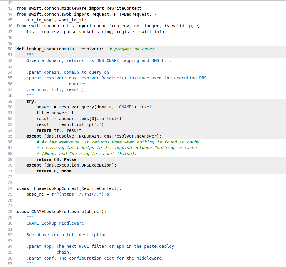Screen dimensions: 286x267
Task: Click line number 43
Action: click(x=10, y=8)
